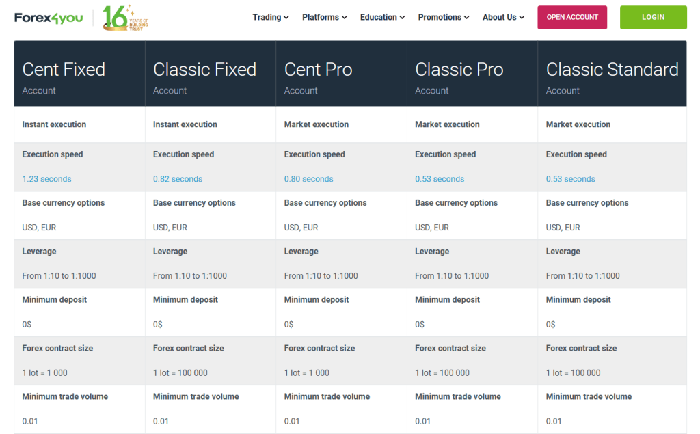Expand the Promotions menu
The image size is (700, 434).
[444, 17]
